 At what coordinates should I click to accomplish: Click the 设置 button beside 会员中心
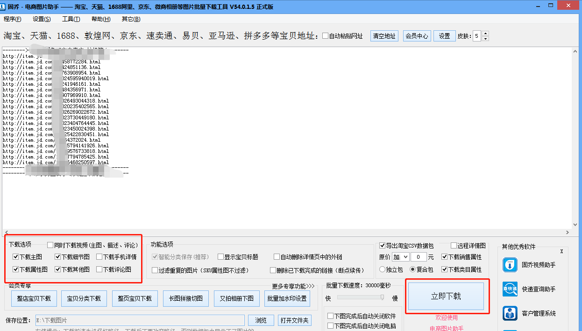pos(444,36)
